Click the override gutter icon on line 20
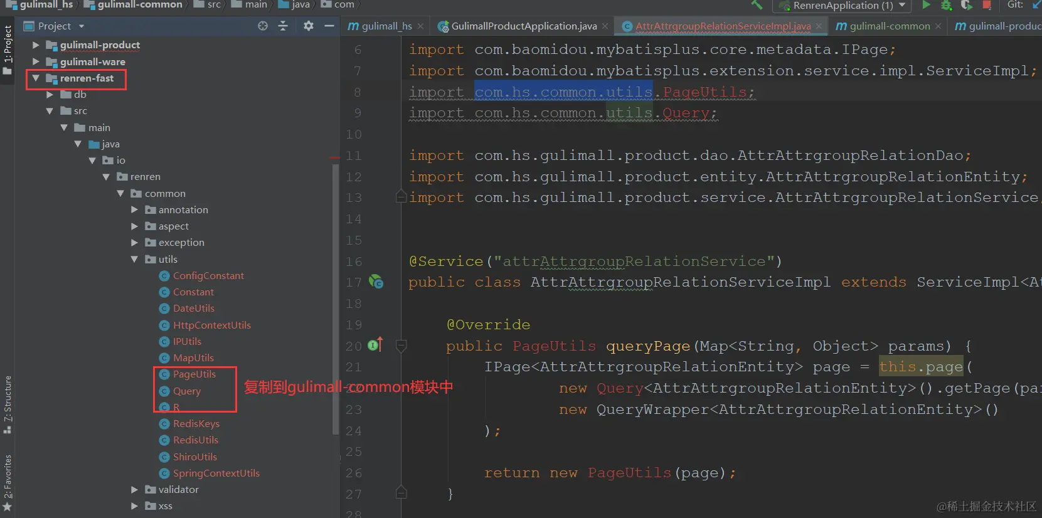Screen dimensions: 1042x518 click(x=375, y=345)
